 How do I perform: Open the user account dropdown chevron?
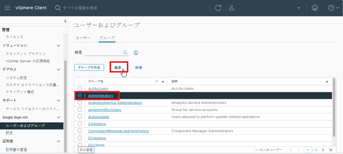coord(299,8)
